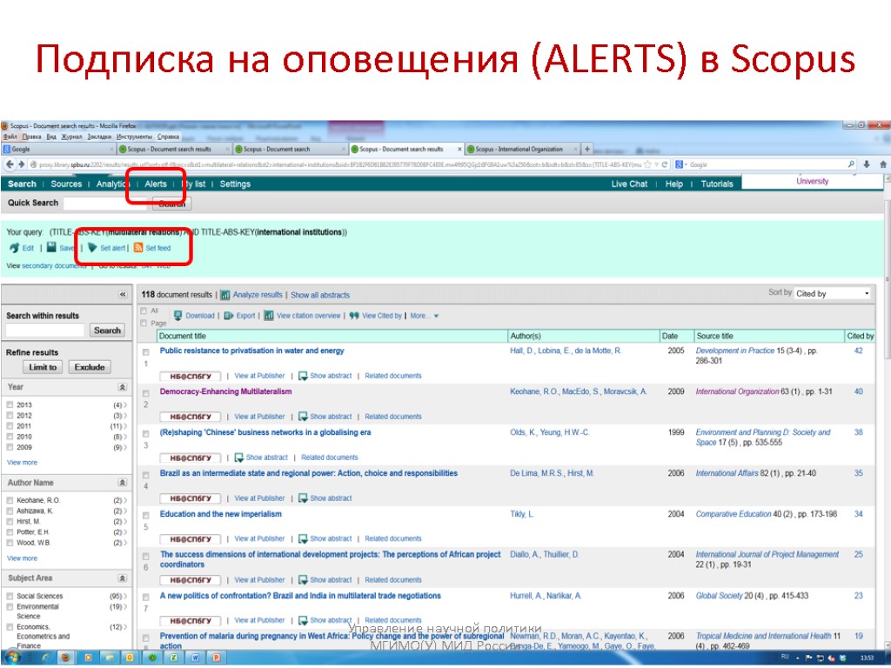Click Search button under Search within results

pyautogui.click(x=107, y=330)
